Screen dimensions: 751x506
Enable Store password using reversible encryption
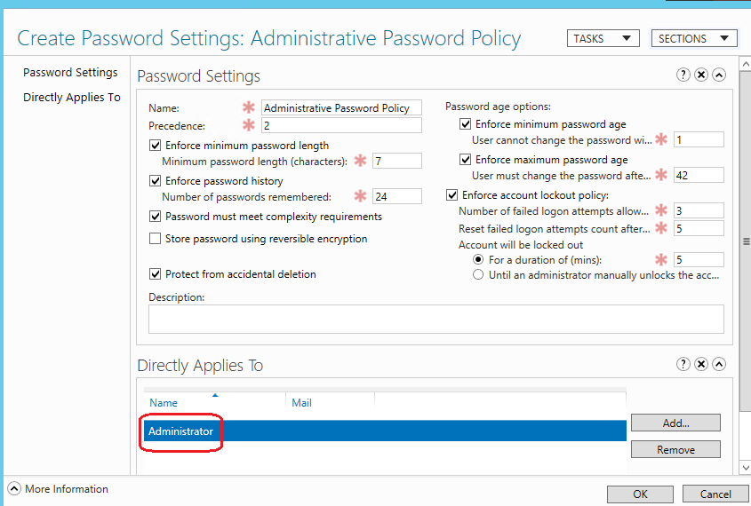(156, 239)
